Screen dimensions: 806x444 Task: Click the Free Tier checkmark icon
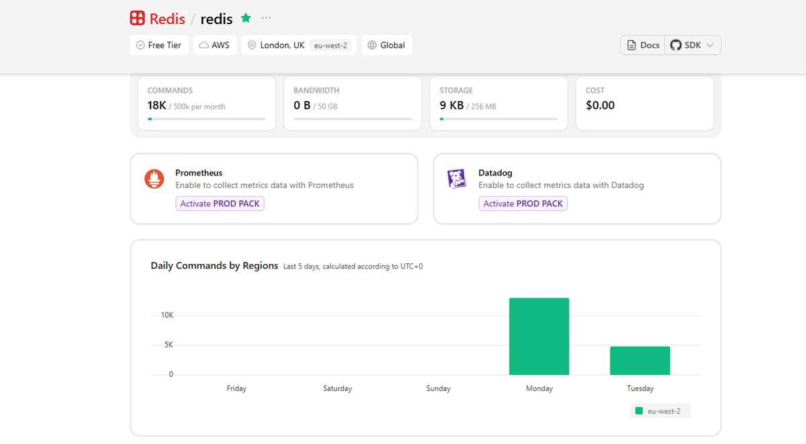pyautogui.click(x=140, y=45)
